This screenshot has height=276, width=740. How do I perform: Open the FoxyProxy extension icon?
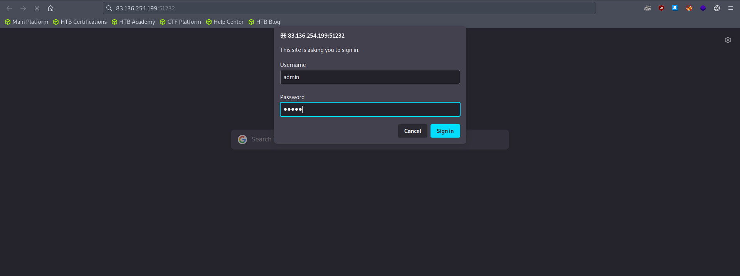point(689,8)
